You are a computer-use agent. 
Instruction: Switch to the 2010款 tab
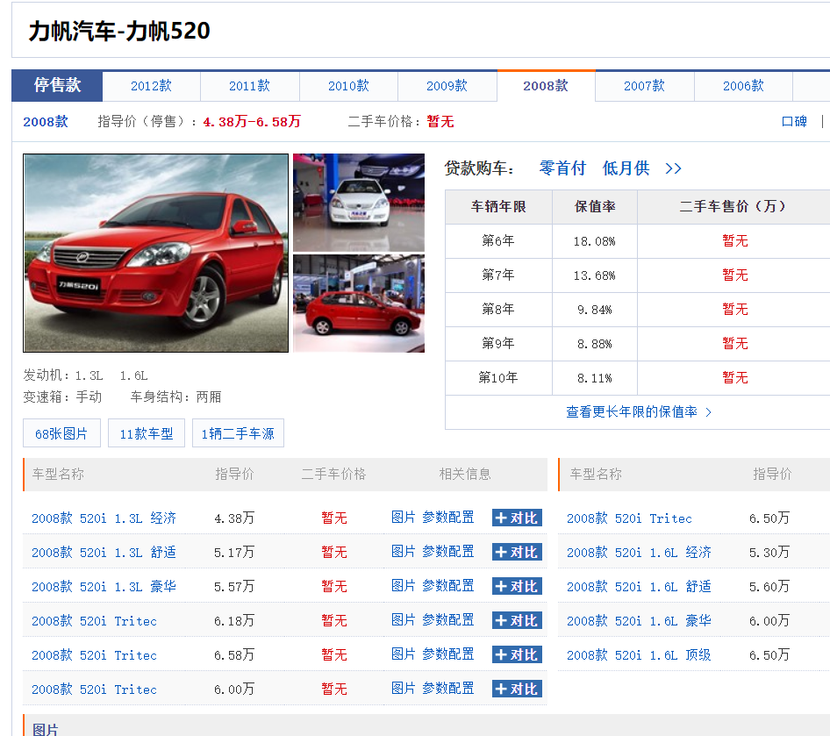[348, 86]
